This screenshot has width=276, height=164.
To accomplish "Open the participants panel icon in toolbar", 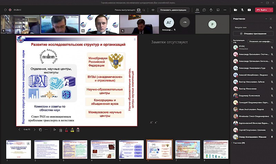I will point(197,10).
